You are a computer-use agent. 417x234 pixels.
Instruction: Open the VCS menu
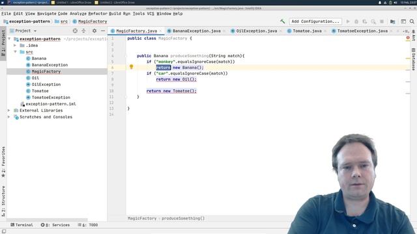[151, 14]
